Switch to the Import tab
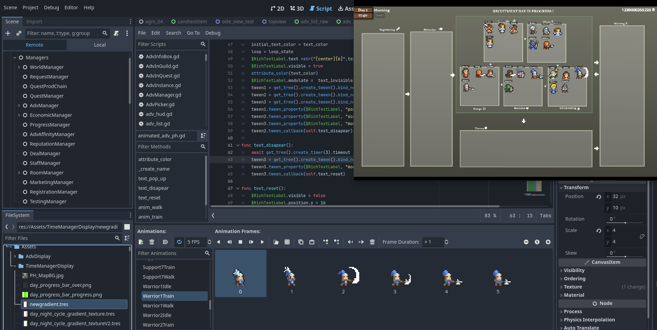 coord(34,22)
